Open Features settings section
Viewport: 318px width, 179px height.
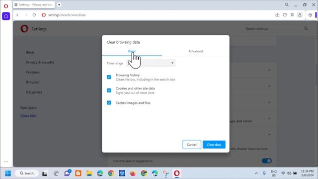pyautogui.click(x=33, y=72)
